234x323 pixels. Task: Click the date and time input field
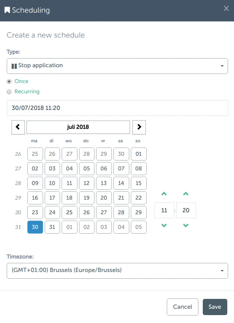click(x=117, y=108)
